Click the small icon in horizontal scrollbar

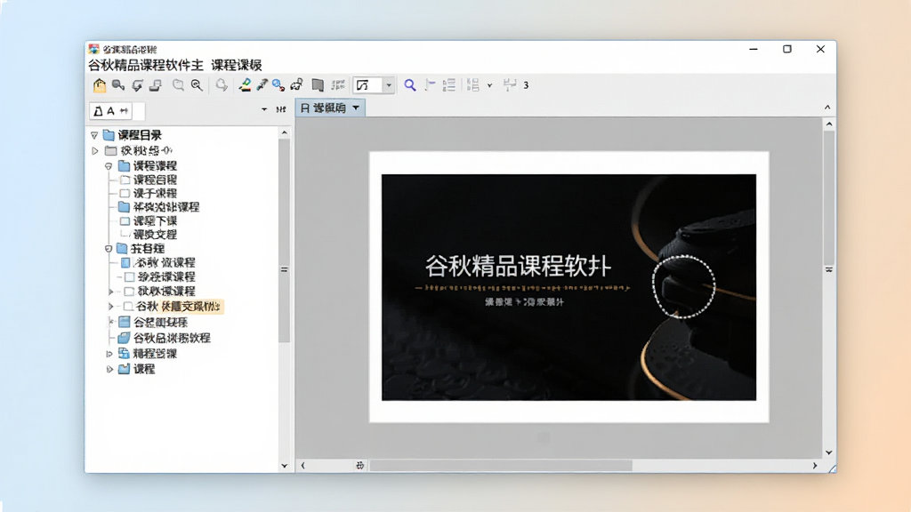359,466
